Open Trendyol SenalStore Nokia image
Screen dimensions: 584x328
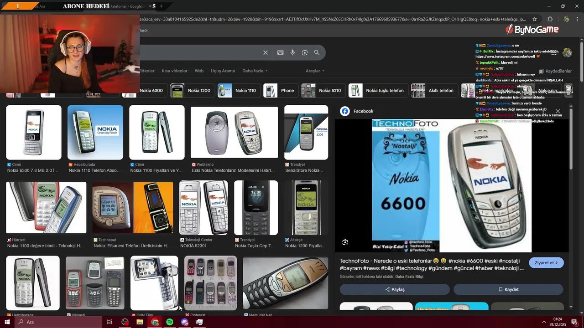click(306, 133)
